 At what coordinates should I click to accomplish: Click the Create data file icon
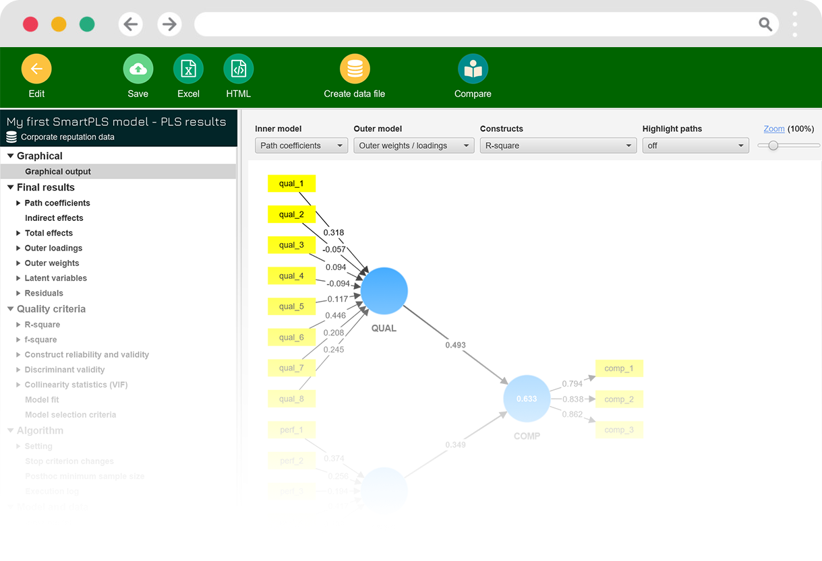[x=355, y=69]
